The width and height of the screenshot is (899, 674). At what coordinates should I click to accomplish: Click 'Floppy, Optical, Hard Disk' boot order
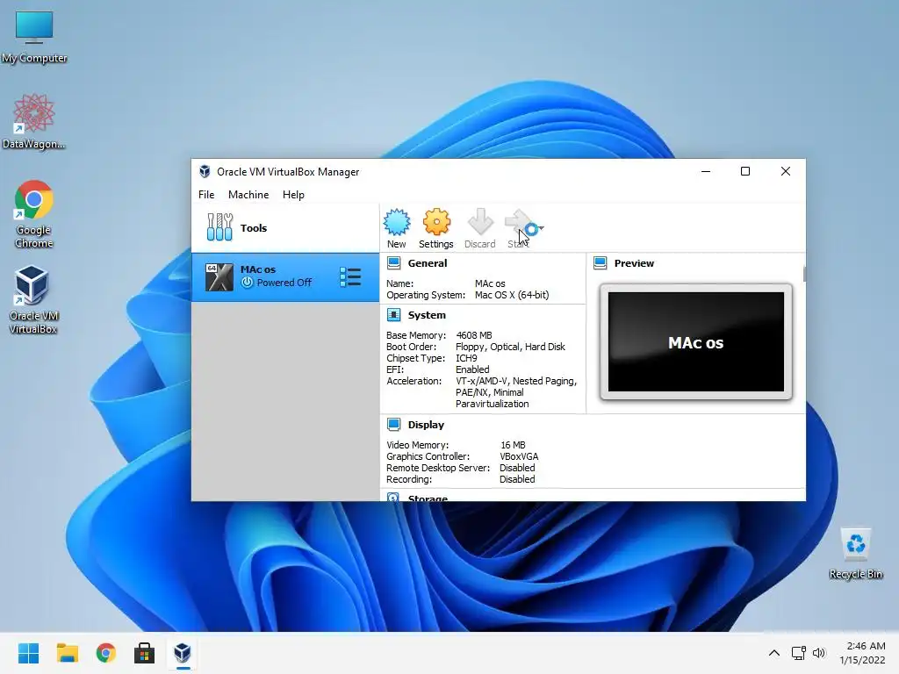pos(510,346)
